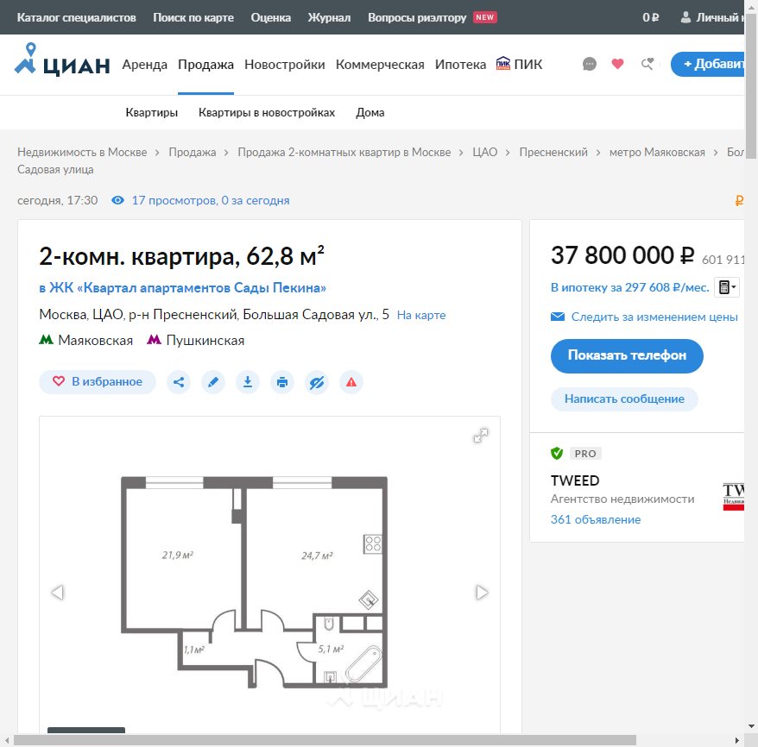Image resolution: width=758 pixels, height=747 pixels.
Task: Open mortgage calculator dropdown
Action: click(727, 287)
